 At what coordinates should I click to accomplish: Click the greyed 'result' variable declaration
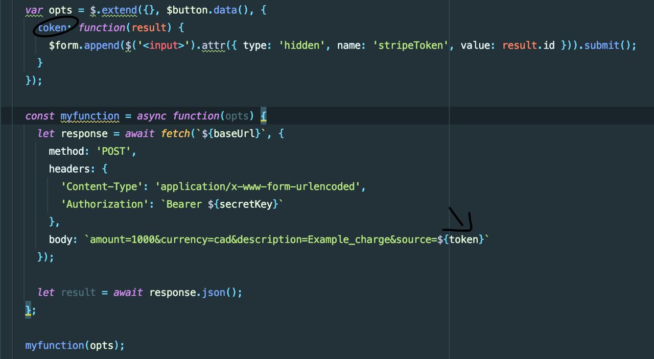click(x=78, y=293)
